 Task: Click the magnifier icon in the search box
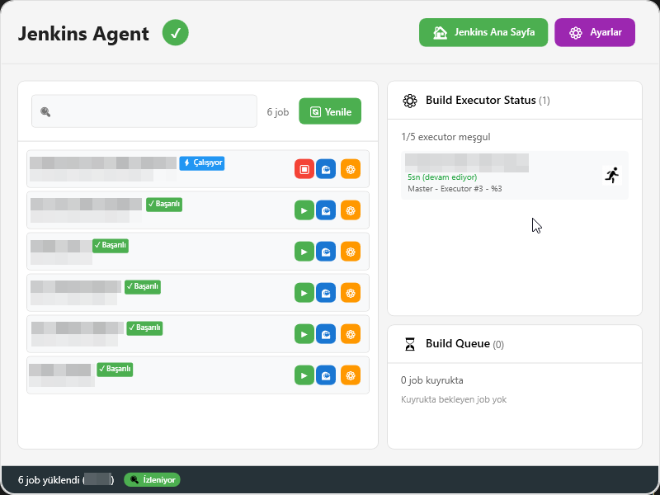click(45, 111)
